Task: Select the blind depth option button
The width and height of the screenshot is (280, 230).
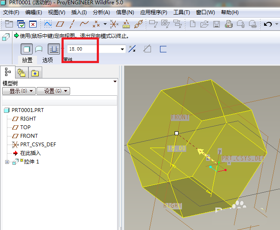Action: pyautogui.click(x=54, y=49)
